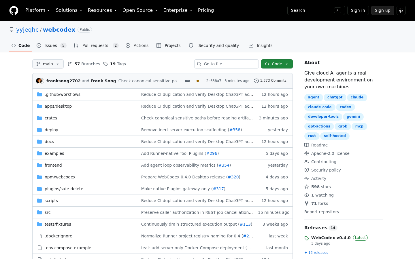Click the folder icon for npm/webcodex
Viewport: 415px width, 259px height.
tap(39, 177)
